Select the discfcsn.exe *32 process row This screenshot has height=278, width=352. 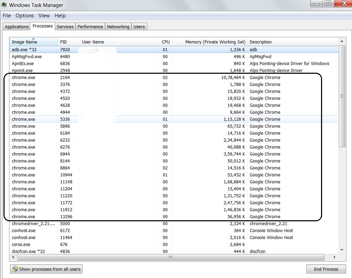click(x=174, y=251)
